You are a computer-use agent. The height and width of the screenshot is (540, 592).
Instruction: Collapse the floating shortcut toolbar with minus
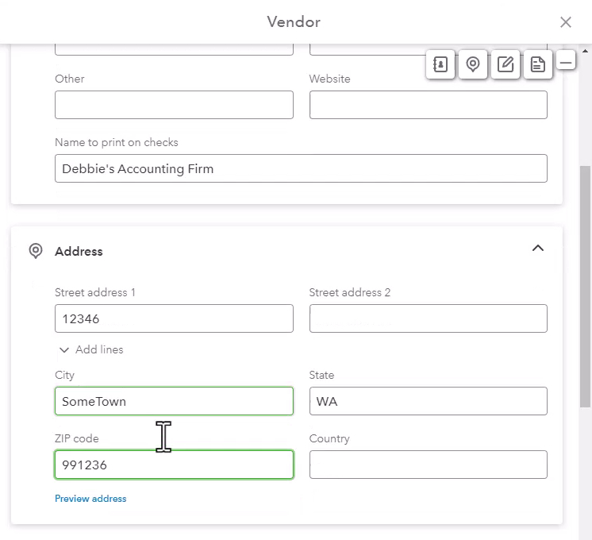[566, 60]
